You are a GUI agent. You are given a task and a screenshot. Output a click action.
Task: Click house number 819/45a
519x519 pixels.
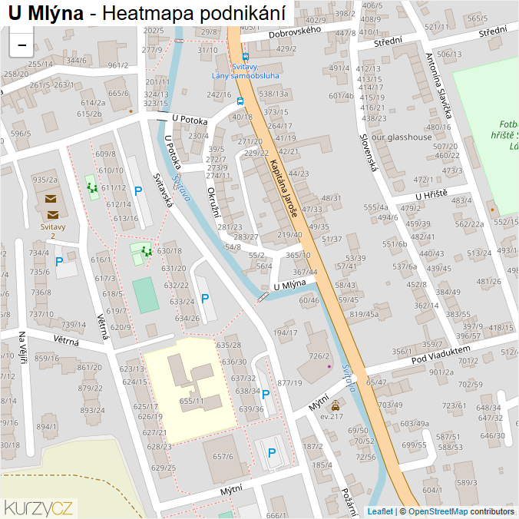tap(364, 314)
